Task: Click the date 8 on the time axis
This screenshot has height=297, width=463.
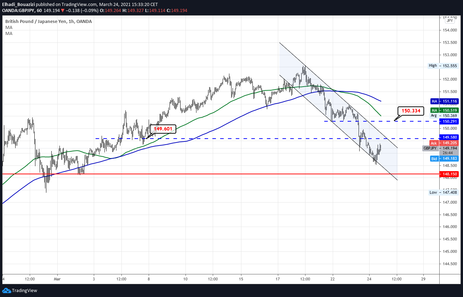Action: [149, 279]
